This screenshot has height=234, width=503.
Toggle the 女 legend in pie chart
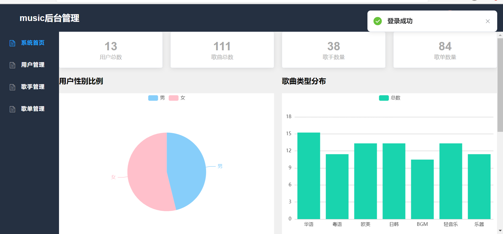(177, 98)
